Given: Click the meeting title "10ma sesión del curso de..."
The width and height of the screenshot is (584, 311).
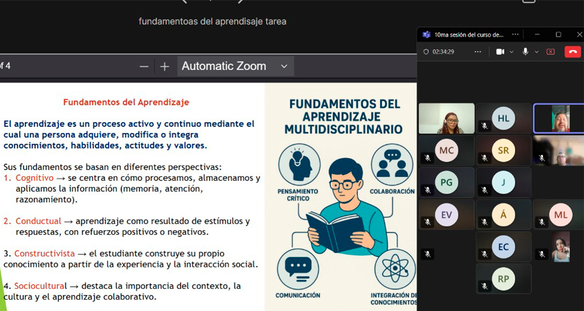Looking at the screenshot, I should tap(469, 35).
